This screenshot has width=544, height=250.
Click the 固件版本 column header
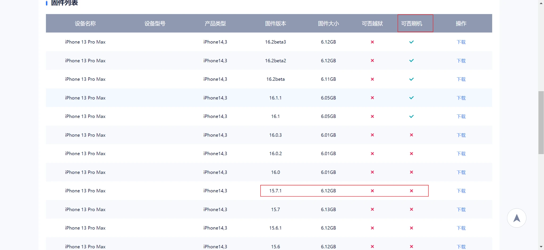coord(275,23)
